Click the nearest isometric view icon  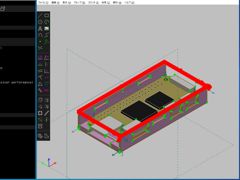[40, 135]
